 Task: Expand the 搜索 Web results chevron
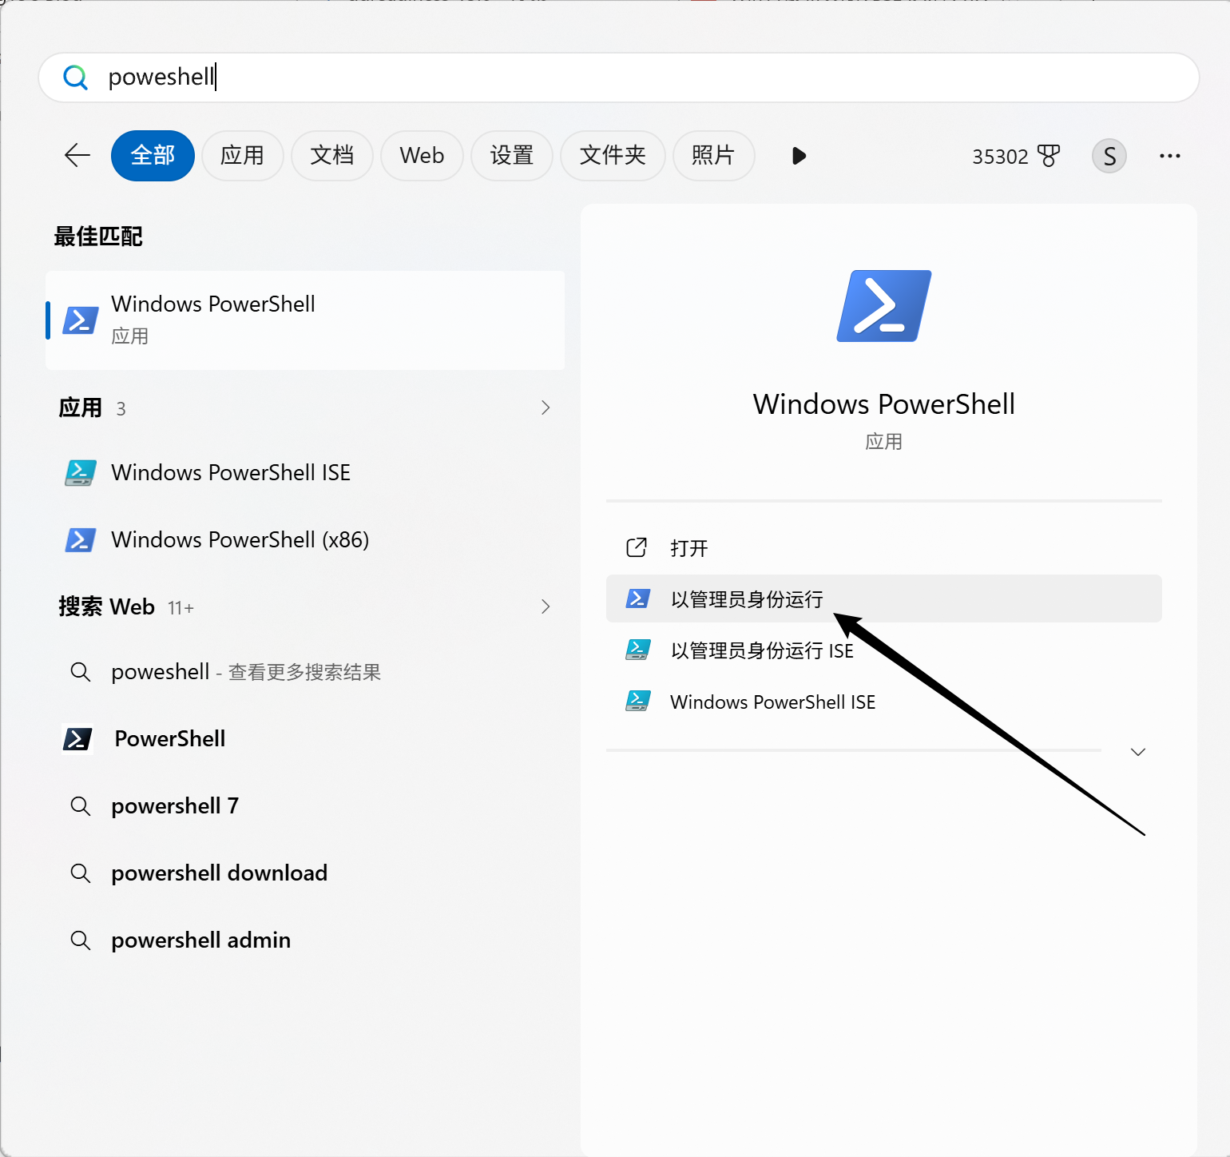[546, 606]
